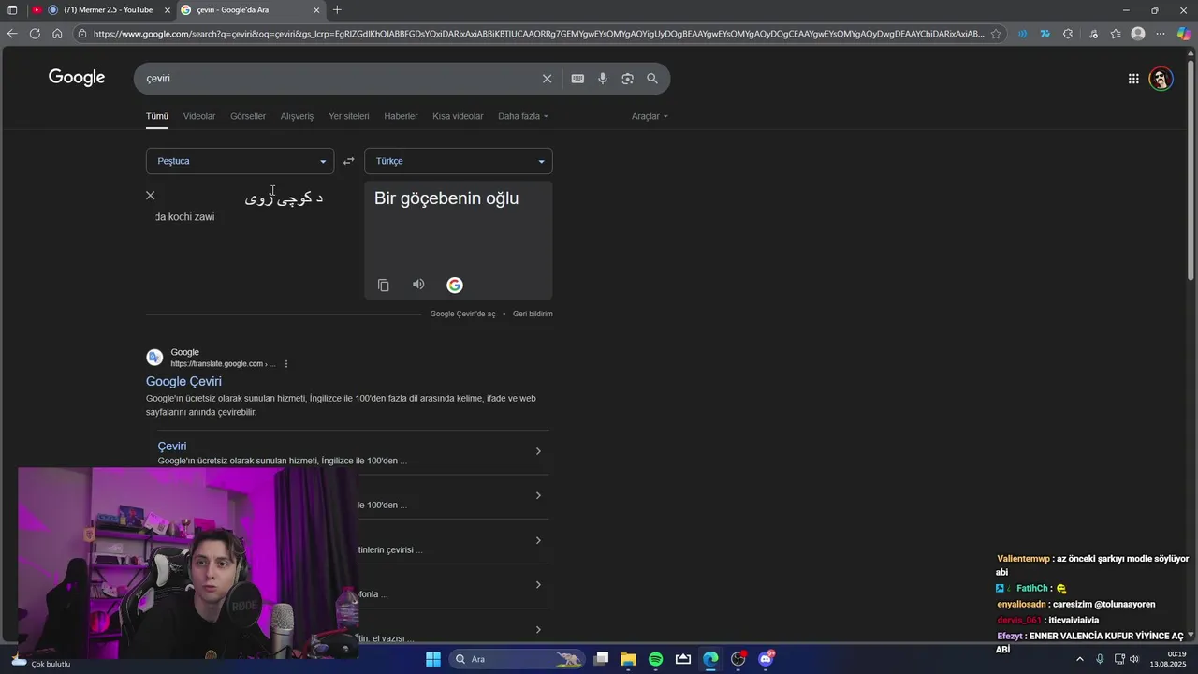Click the Geri bildirim feedback link
The height and width of the screenshot is (674, 1198).
point(533,314)
